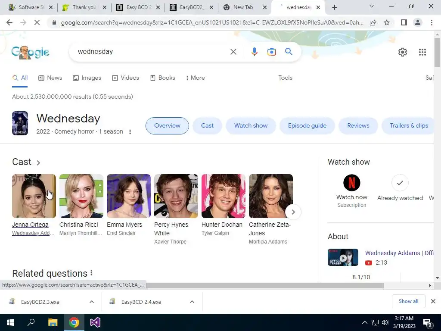The image size is (441, 331).
Task: Click the blue search magnifier button
Action: [289, 52]
